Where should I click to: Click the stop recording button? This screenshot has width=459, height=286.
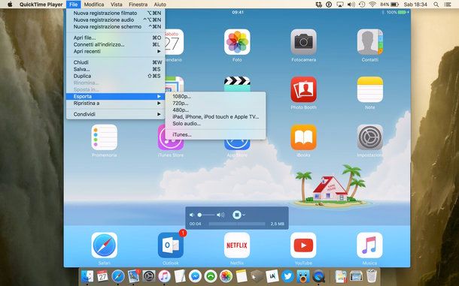236,215
